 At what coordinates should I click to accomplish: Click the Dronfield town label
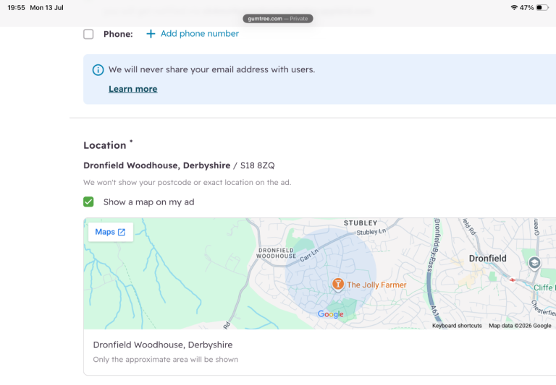tap(487, 259)
